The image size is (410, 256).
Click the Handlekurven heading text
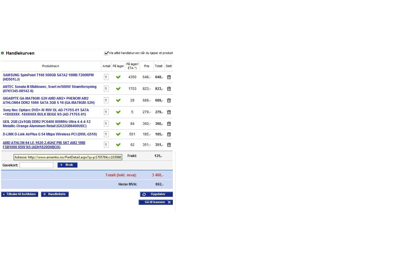(20, 53)
